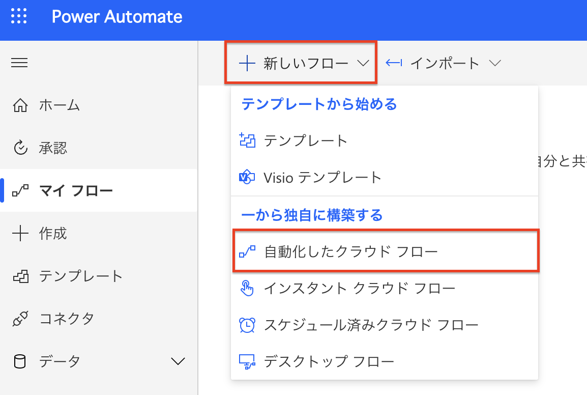Click the インスタント クラウド フロー touch icon
The height and width of the screenshot is (395, 587).
coord(247,289)
